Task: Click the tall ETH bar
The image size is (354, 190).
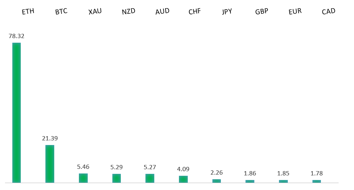Action: [17, 112]
